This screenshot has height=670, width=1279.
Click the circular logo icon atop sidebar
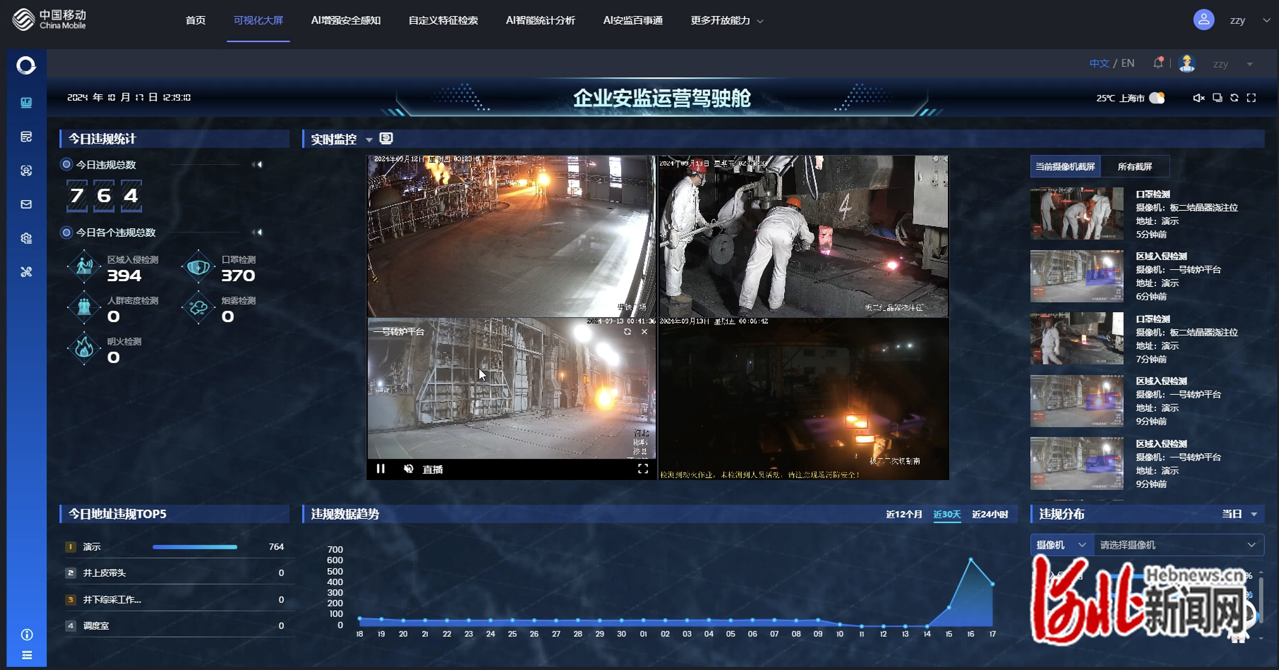click(x=26, y=65)
